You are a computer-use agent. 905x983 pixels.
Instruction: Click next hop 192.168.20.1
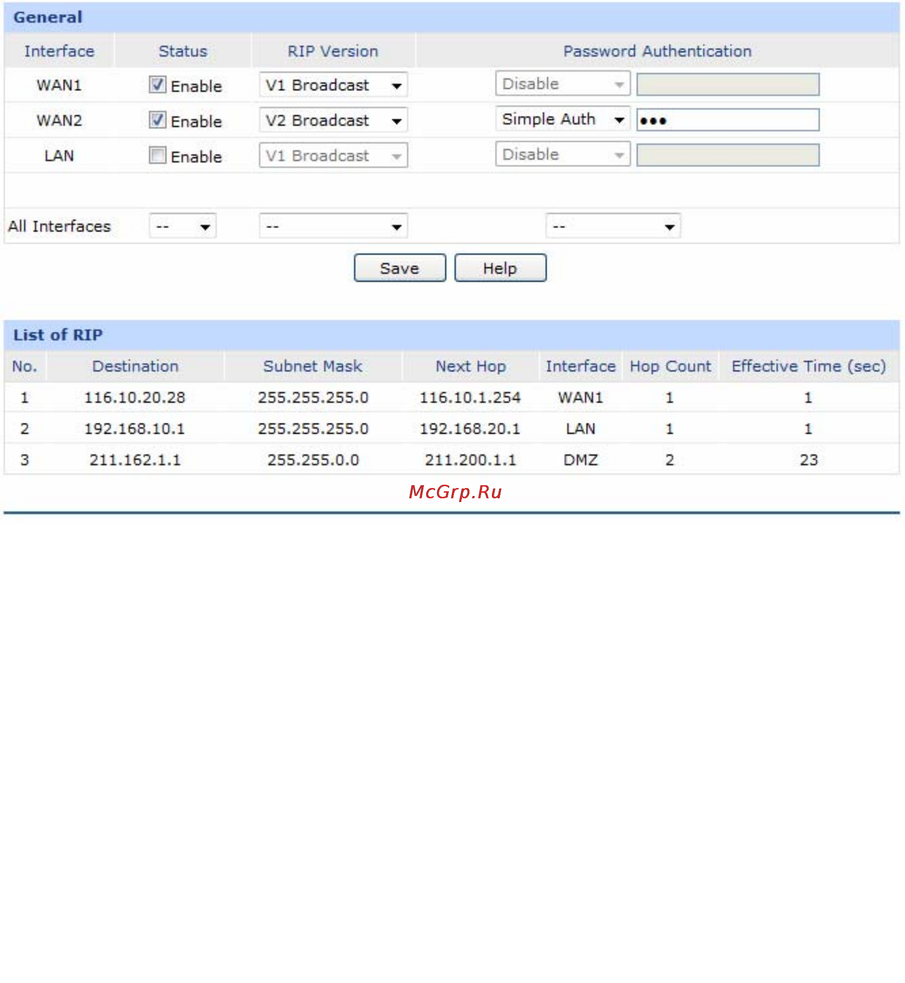point(470,429)
